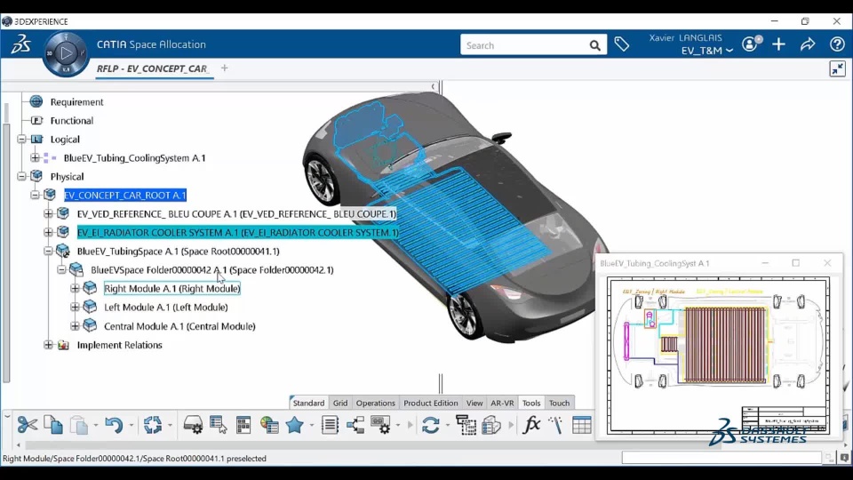
Task: Expand the Implement Relations node
Action: 48,345
